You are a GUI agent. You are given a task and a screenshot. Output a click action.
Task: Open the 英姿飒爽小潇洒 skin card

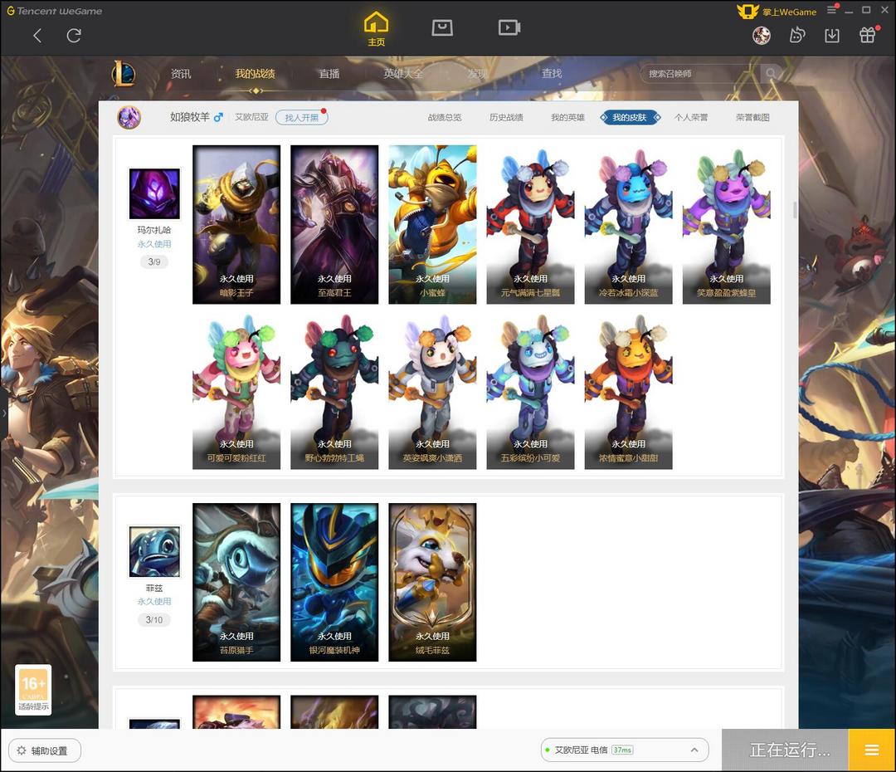(432, 390)
